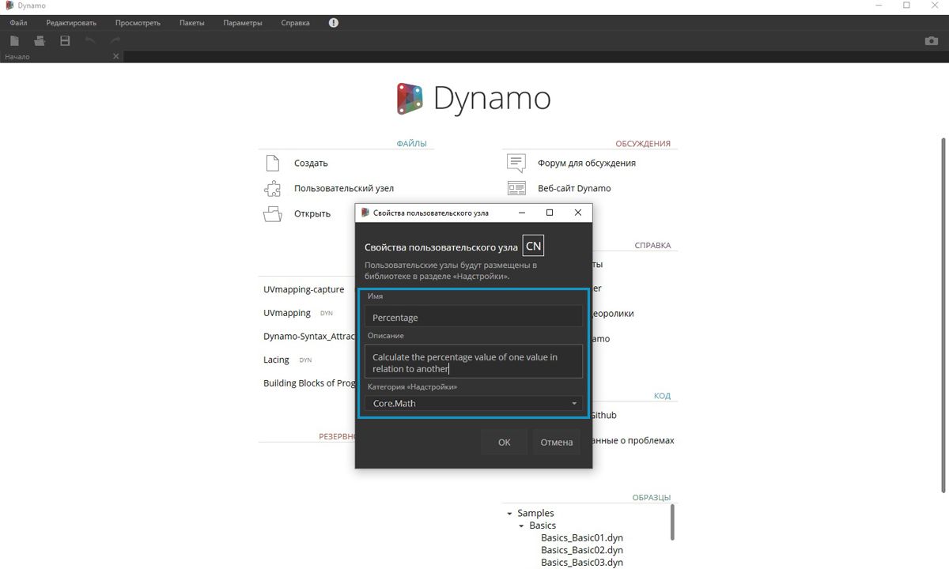Screen dimensions: 949x569
Task: Open the Просмотреть menu
Action: [138, 23]
